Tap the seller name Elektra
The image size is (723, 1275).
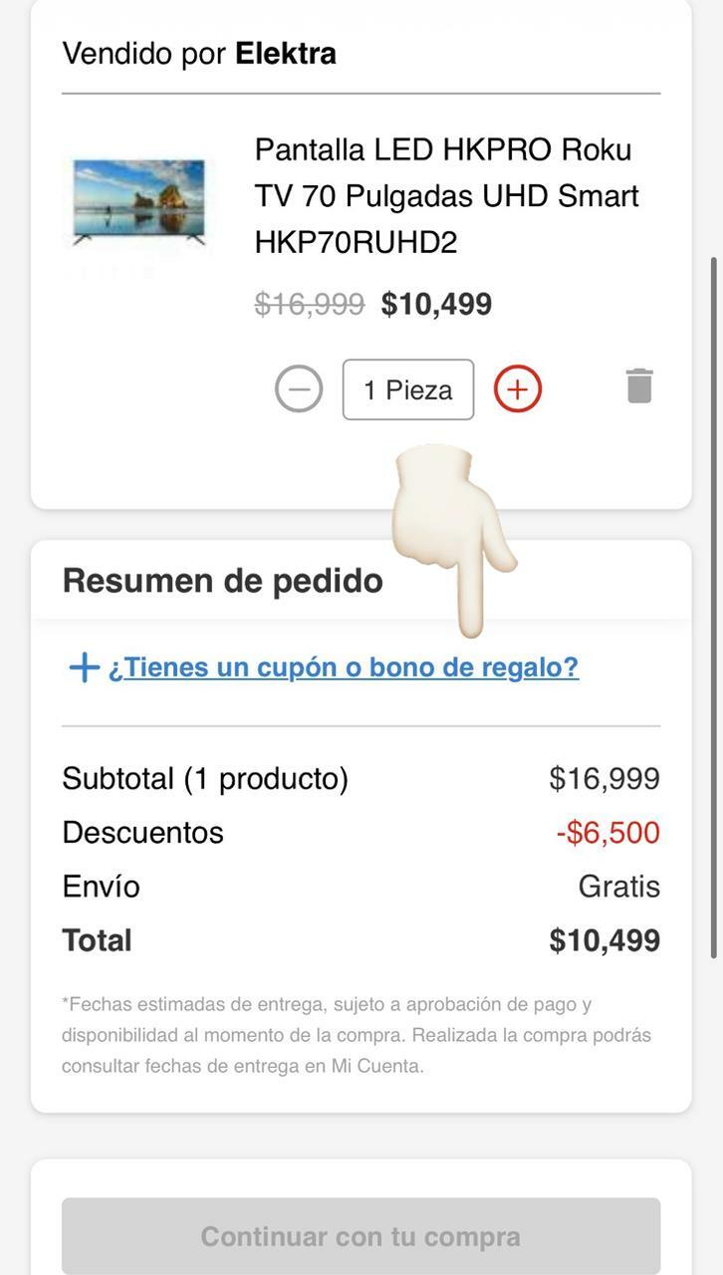[285, 54]
